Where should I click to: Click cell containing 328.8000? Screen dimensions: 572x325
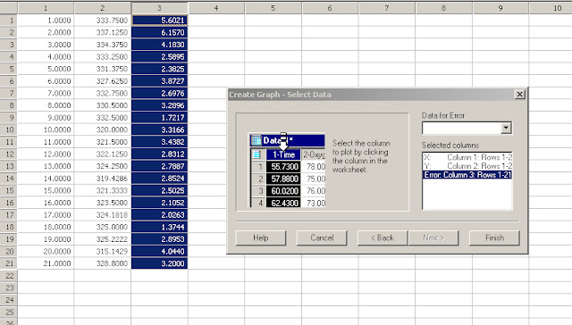point(103,263)
